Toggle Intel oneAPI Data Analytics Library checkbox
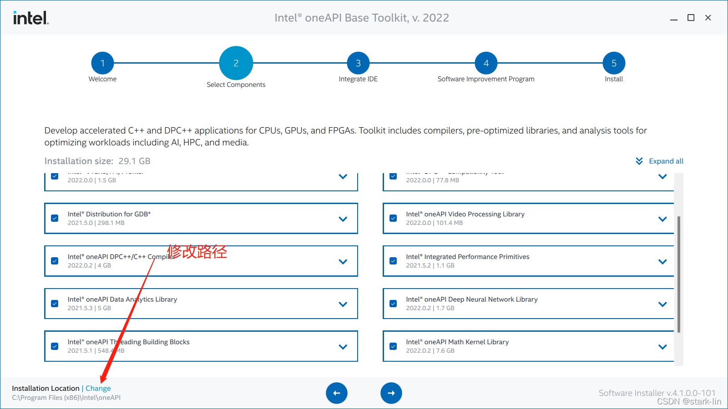The width and height of the screenshot is (728, 409). click(x=54, y=304)
